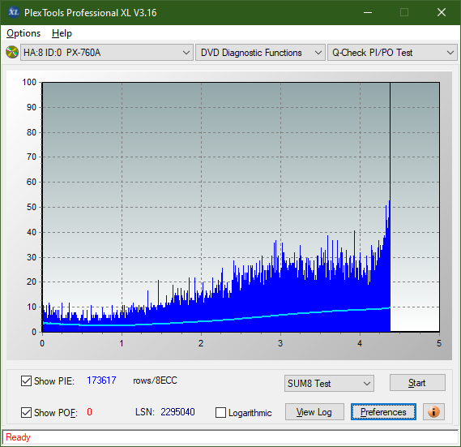Open the Preferences button
461x447 pixels.
(383, 411)
